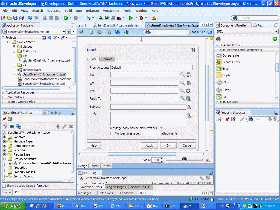Expand the testsuites folder
The image size is (280, 210).
(14, 51)
